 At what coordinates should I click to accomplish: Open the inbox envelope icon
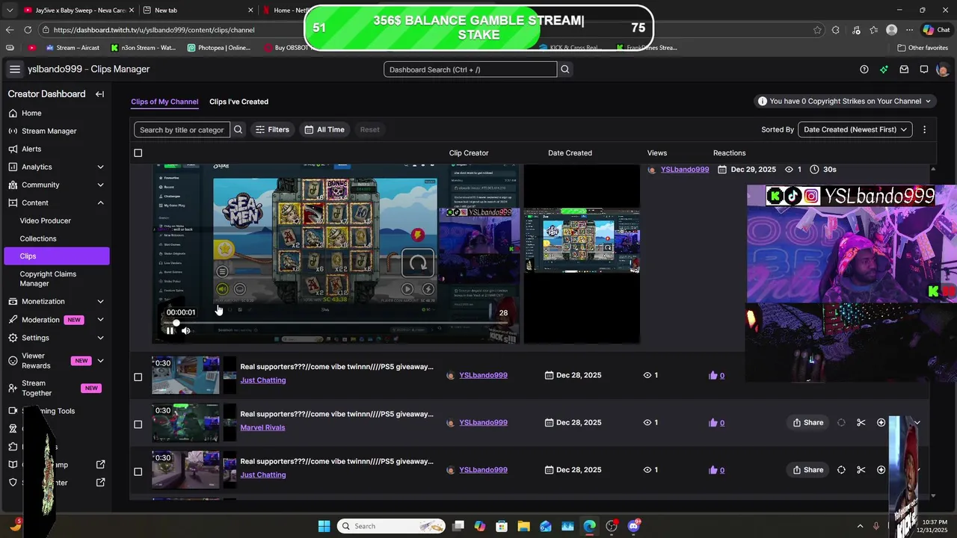pyautogui.click(x=904, y=69)
